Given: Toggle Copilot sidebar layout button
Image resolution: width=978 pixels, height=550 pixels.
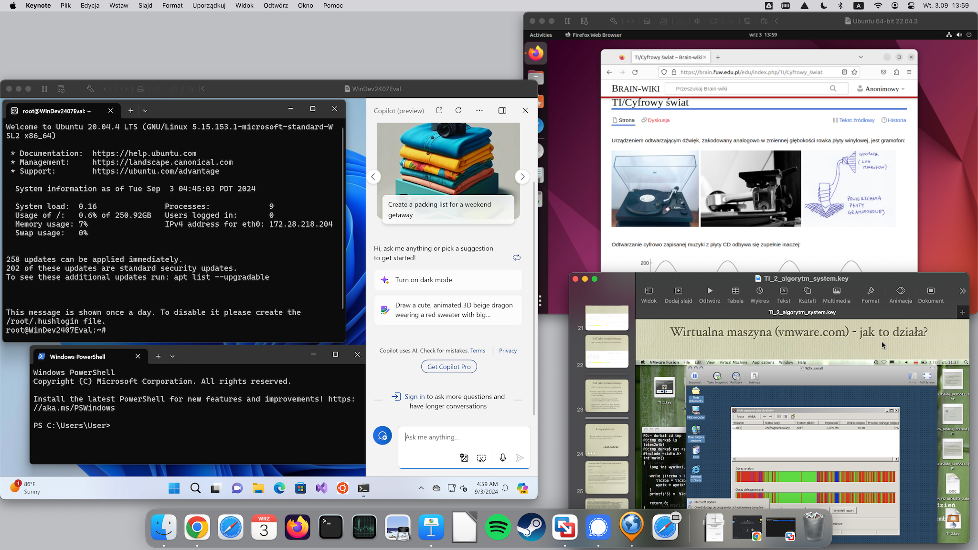Looking at the screenshot, I should click(x=502, y=110).
